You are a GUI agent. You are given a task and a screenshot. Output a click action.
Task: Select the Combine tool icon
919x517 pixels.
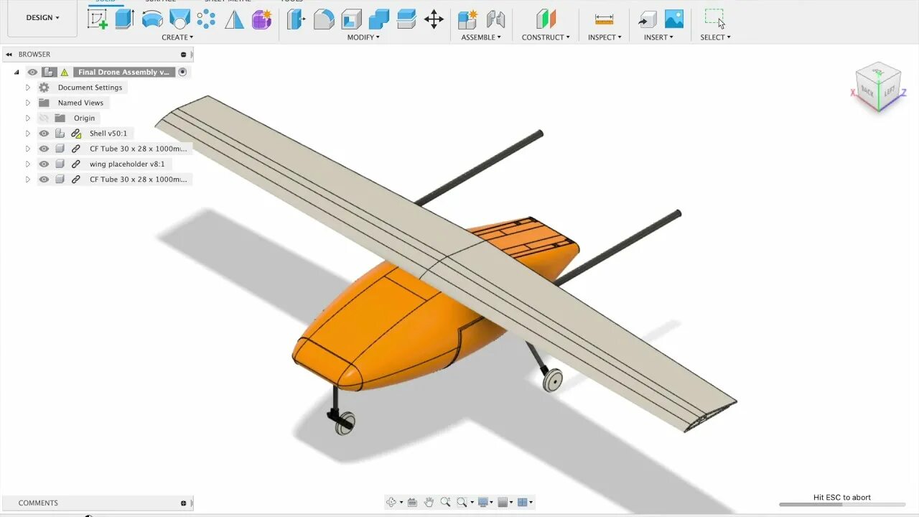[379, 19]
